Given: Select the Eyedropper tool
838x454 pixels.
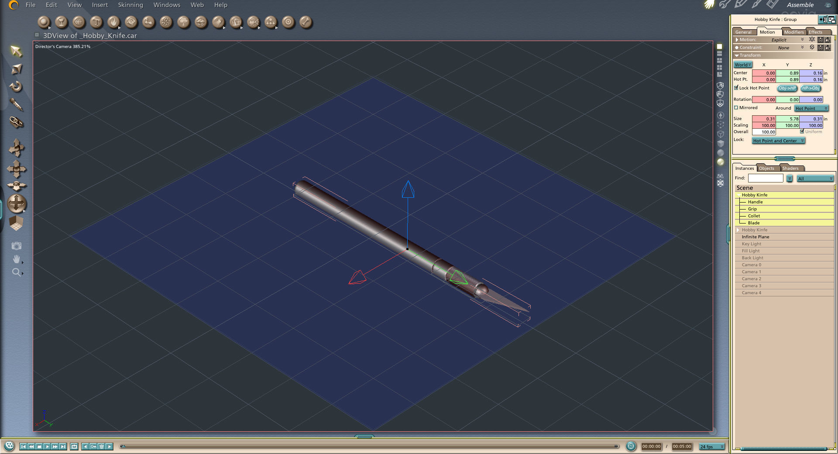Looking at the screenshot, I should pos(16,104).
